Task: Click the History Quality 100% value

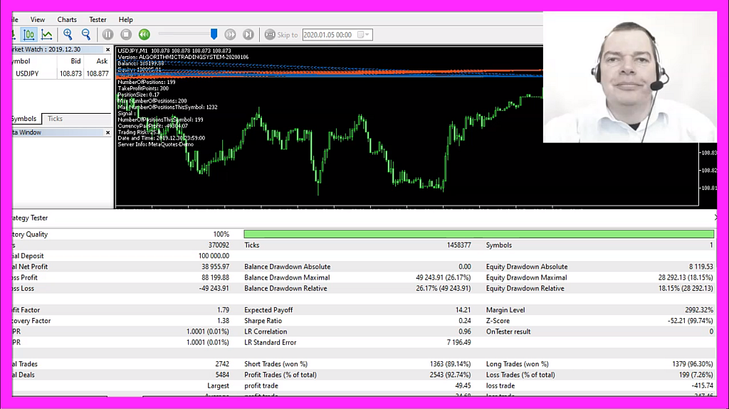Action: (x=221, y=234)
